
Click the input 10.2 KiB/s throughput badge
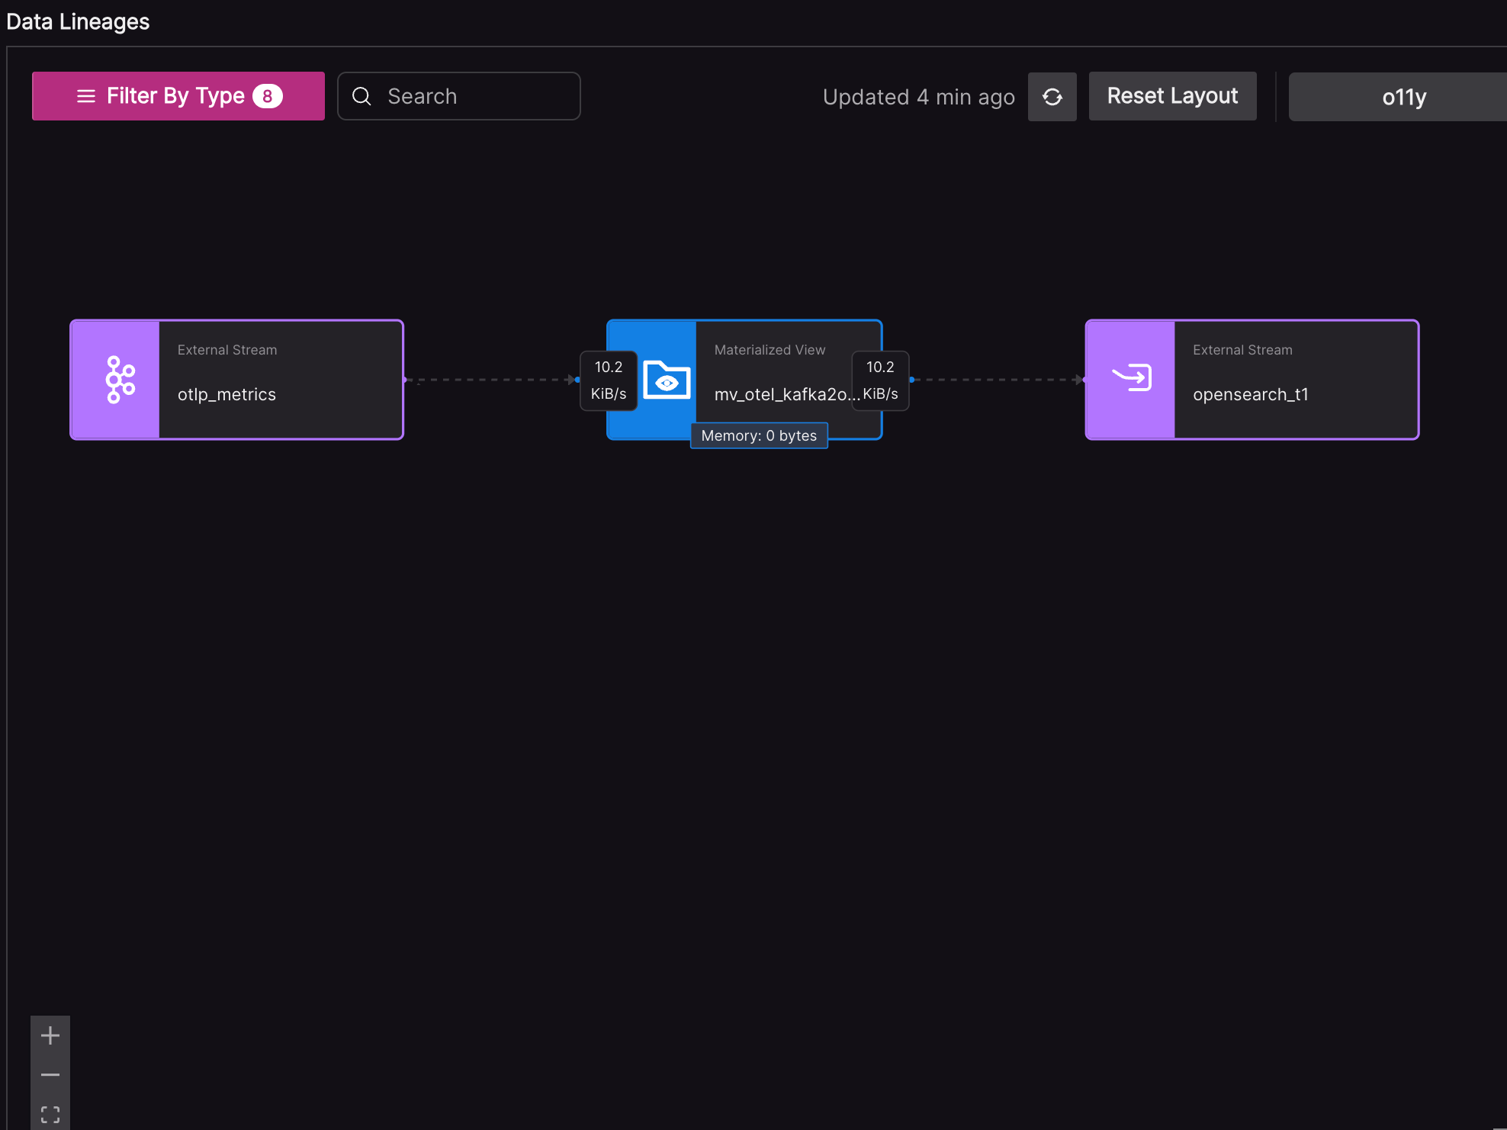(x=609, y=380)
